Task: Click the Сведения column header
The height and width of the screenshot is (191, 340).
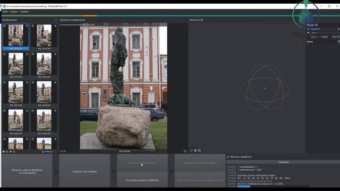Action: click(x=283, y=162)
